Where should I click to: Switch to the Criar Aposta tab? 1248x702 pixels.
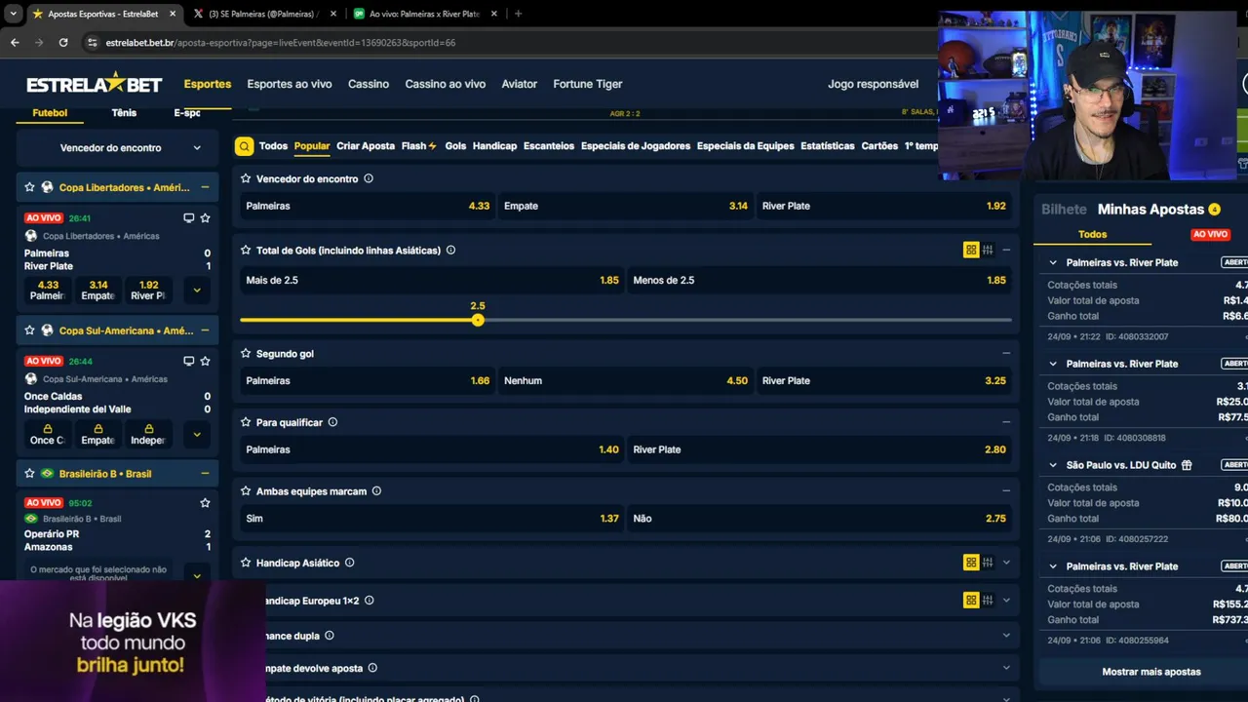[366, 146]
